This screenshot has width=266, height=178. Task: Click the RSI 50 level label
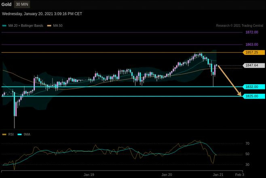pos(247,154)
